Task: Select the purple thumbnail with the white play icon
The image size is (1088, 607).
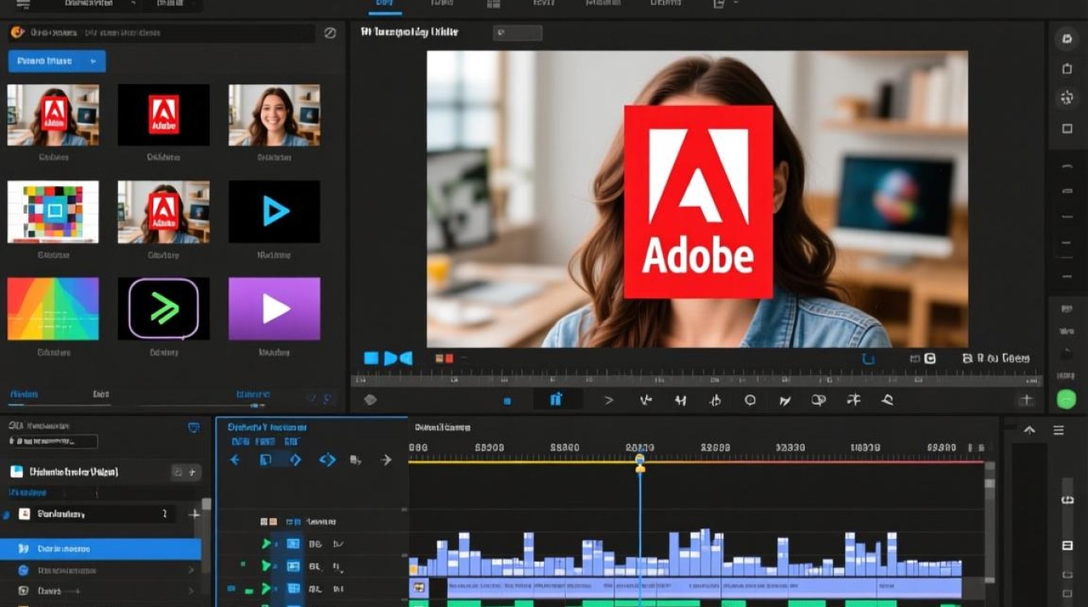Action: 274,308
